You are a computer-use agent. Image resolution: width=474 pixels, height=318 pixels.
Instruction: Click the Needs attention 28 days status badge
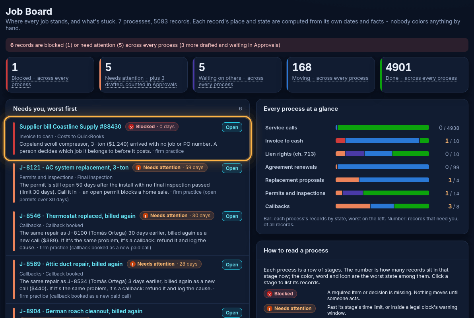point(164,264)
